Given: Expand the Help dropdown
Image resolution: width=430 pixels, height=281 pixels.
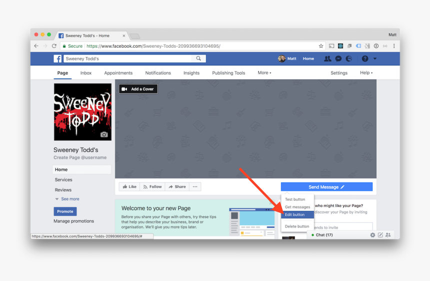Looking at the screenshot, I should tap(366, 72).
